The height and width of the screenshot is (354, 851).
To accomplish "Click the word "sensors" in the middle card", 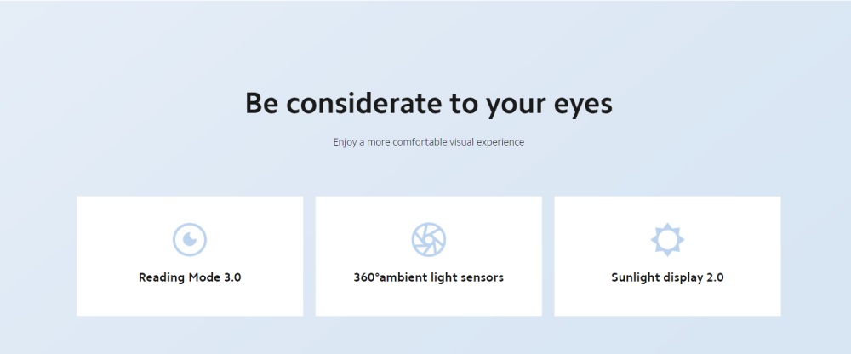I will coord(482,277).
